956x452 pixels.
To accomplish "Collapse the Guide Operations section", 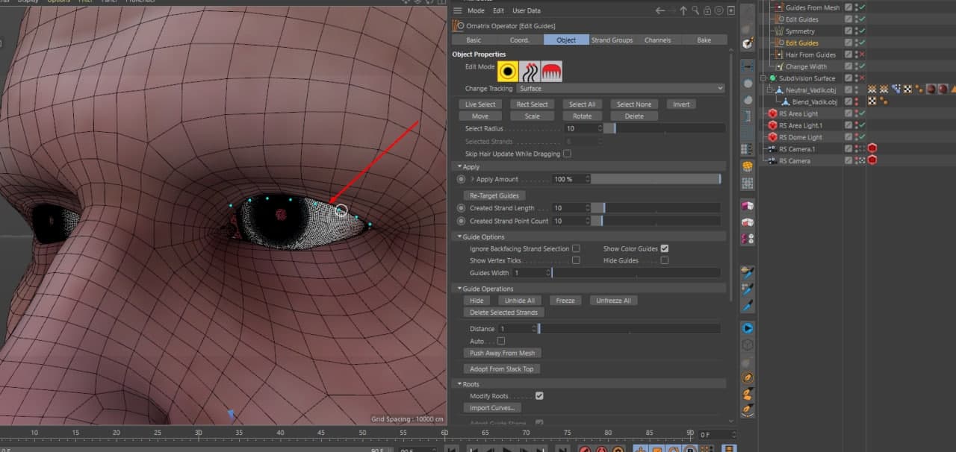I will click(x=458, y=289).
